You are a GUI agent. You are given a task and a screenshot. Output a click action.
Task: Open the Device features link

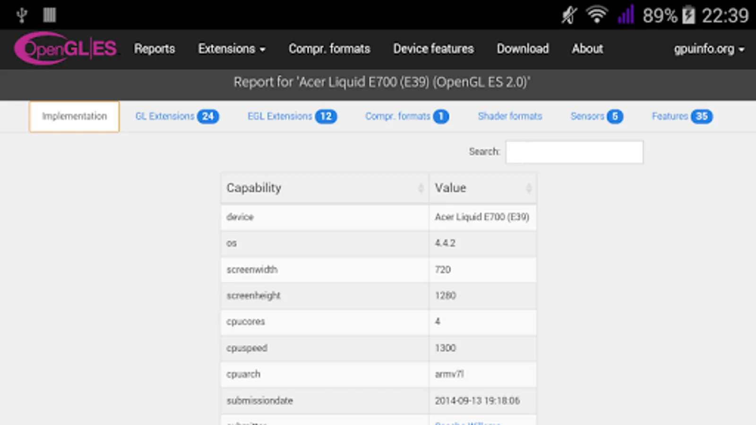coord(433,49)
